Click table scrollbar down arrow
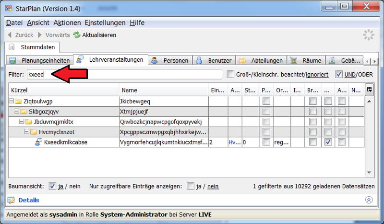384x224 pixels. tap(369, 172)
